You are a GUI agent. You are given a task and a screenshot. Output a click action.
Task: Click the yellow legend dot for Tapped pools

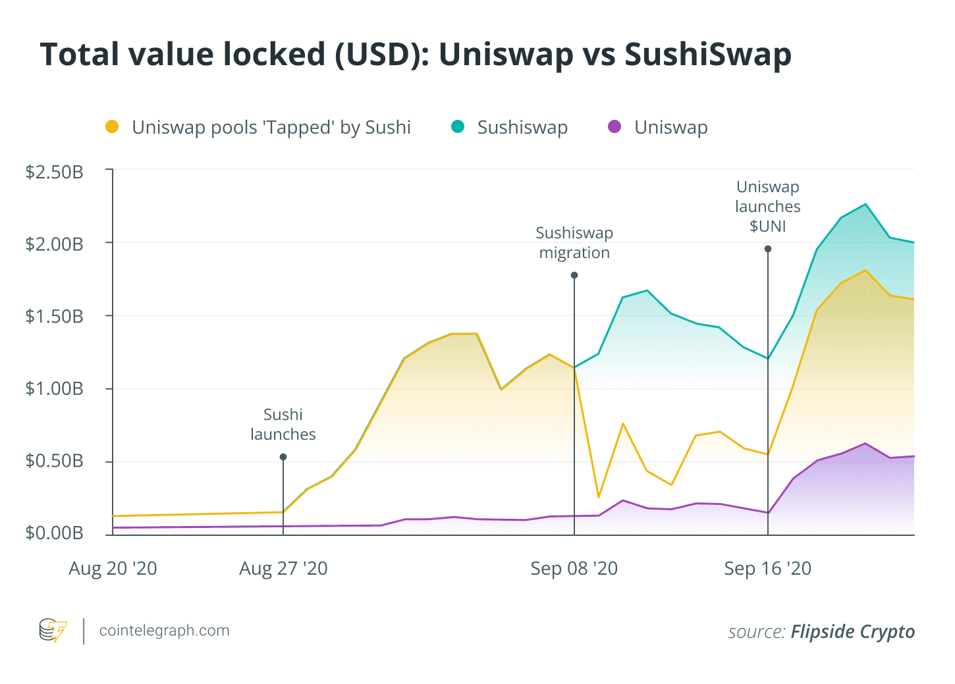point(112,126)
